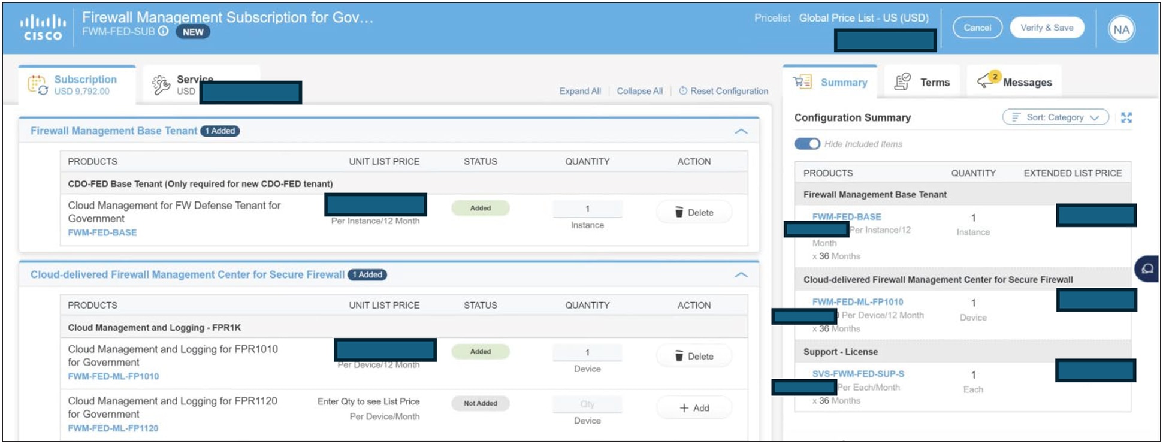
Task: Open the Terms tab
Action: [922, 82]
